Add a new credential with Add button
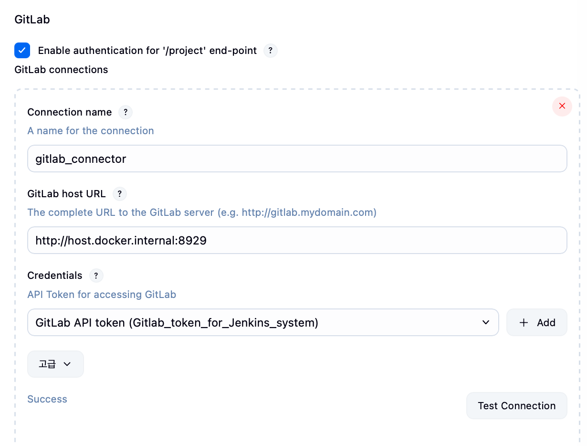Image resolution: width=587 pixels, height=446 pixels. pyautogui.click(x=536, y=323)
